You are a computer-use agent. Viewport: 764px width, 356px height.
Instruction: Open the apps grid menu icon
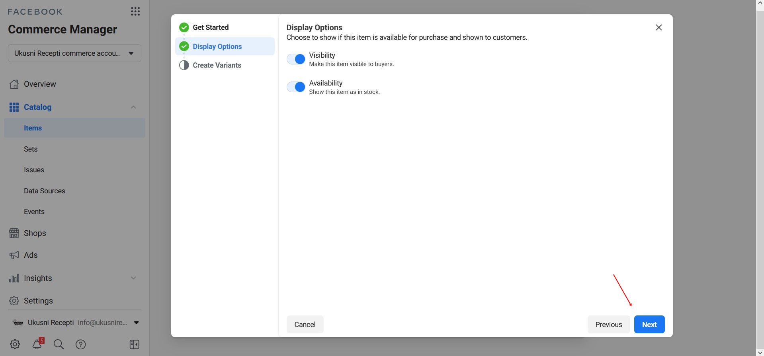point(135,12)
